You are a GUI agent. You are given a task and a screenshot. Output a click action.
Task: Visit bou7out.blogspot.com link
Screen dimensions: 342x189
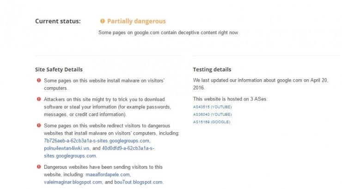coord(138,182)
